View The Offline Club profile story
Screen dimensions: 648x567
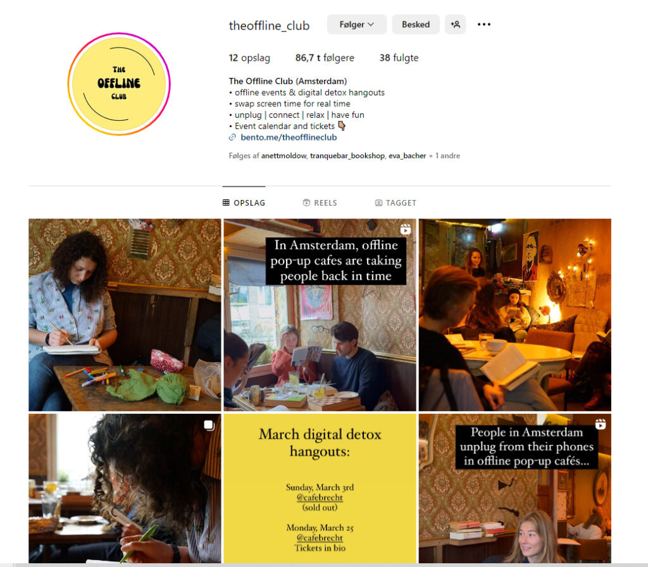(x=119, y=84)
